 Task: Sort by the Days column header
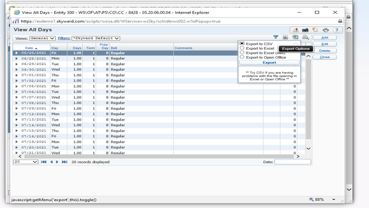click(77, 48)
